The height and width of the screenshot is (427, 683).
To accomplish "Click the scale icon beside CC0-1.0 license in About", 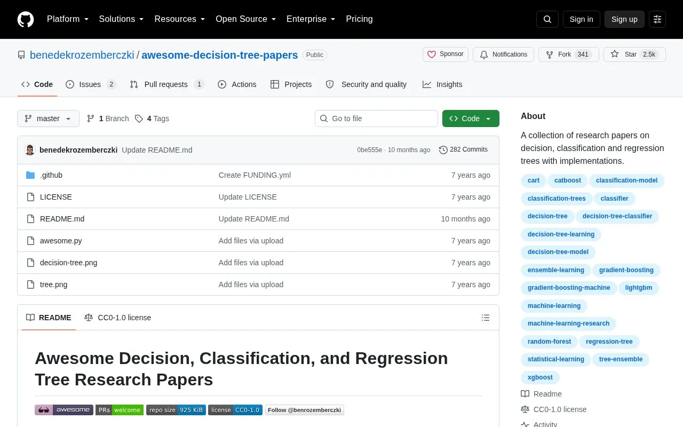I will (x=525, y=409).
